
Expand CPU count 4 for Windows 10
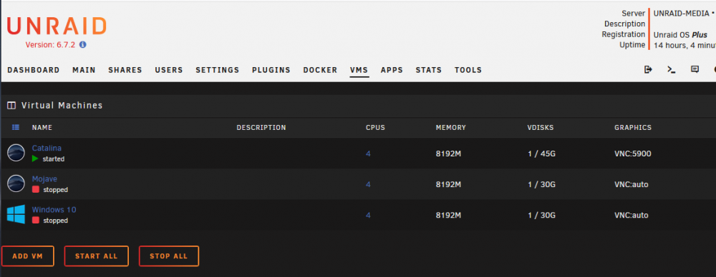pos(368,215)
